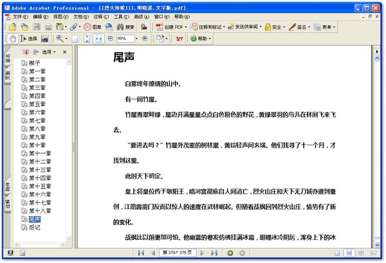Click the Print icon in toolbar
The image size is (386, 263).
[48, 27]
